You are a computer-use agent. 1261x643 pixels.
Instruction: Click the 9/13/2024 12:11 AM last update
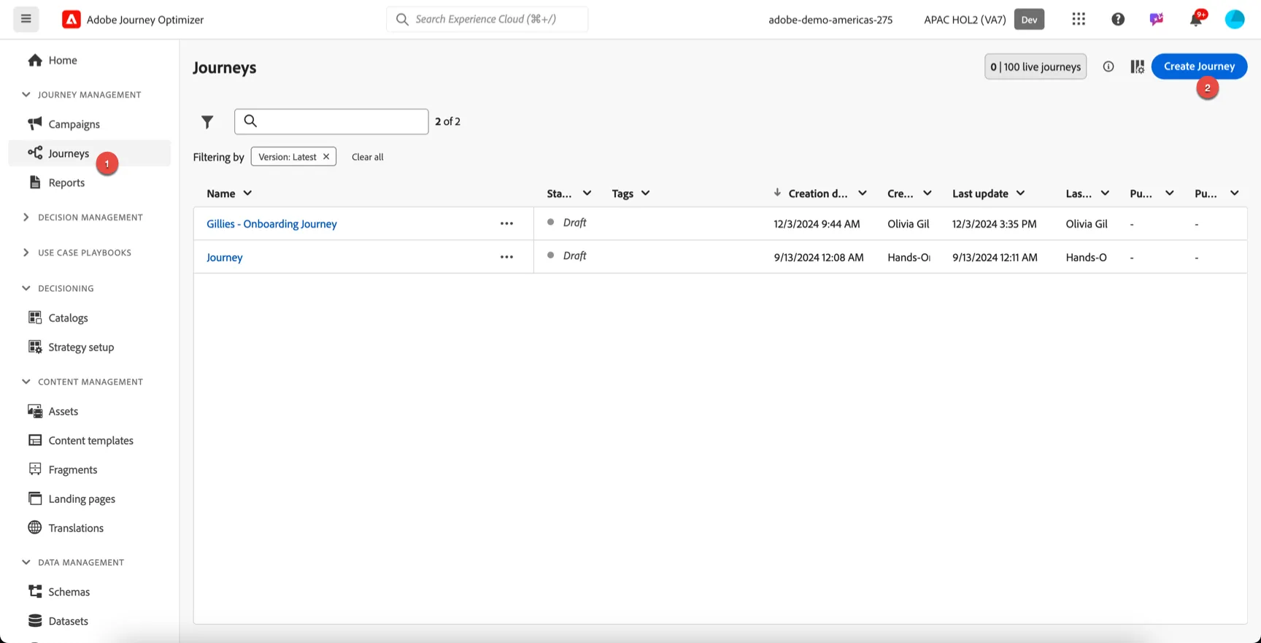pos(995,258)
